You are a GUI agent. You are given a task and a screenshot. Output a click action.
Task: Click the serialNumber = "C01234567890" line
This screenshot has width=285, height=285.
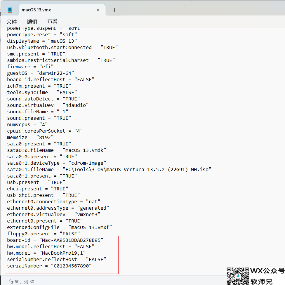[x=49, y=266]
